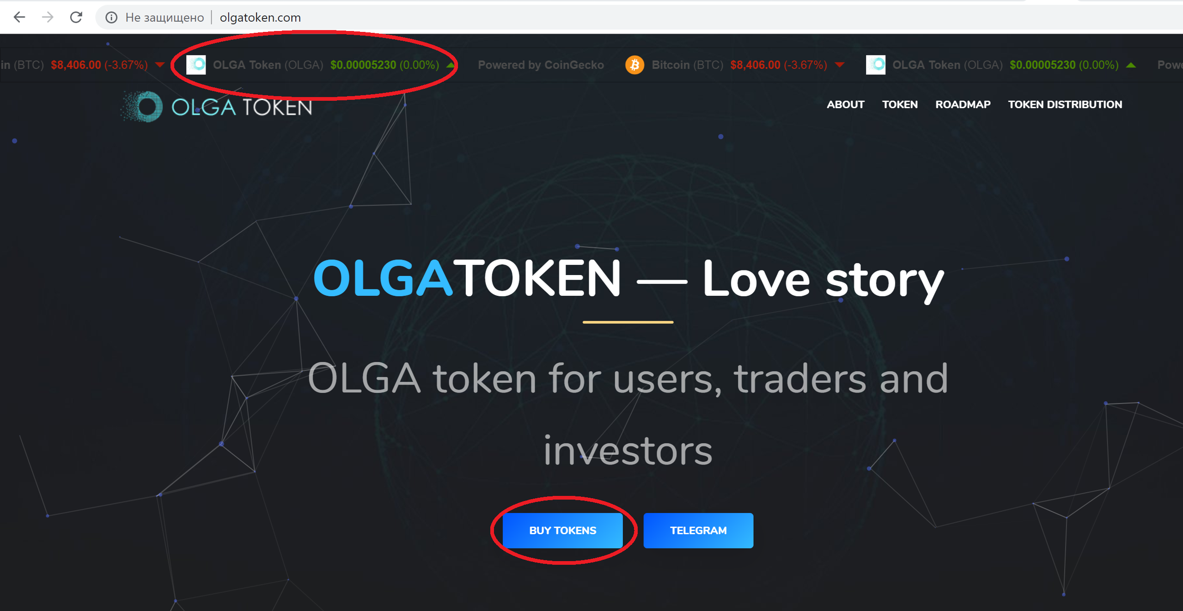Click the circled OLGA Token ticker icon

click(x=196, y=65)
